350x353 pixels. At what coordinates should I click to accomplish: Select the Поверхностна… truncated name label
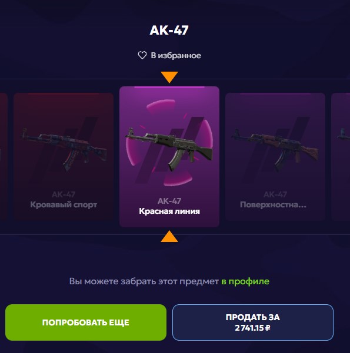point(273,204)
